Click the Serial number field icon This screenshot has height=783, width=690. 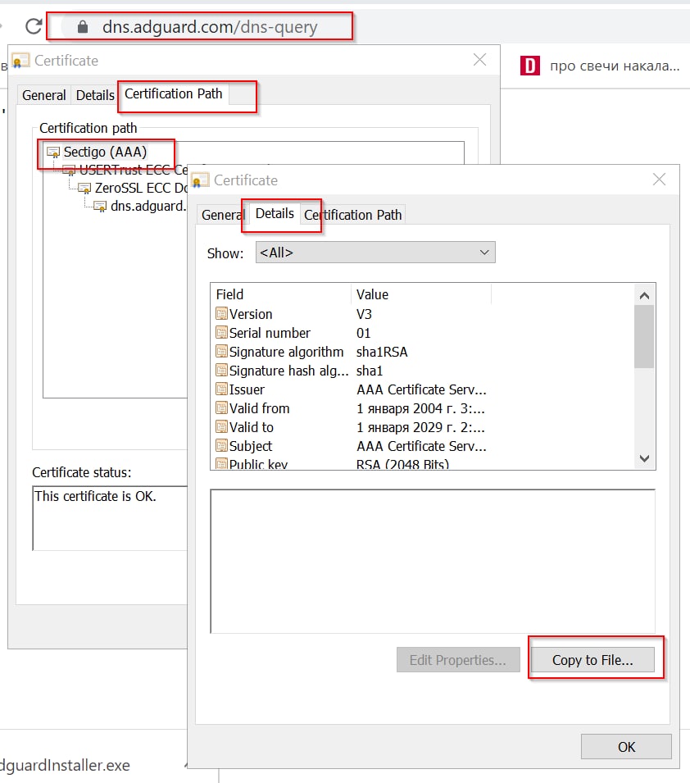pos(221,333)
